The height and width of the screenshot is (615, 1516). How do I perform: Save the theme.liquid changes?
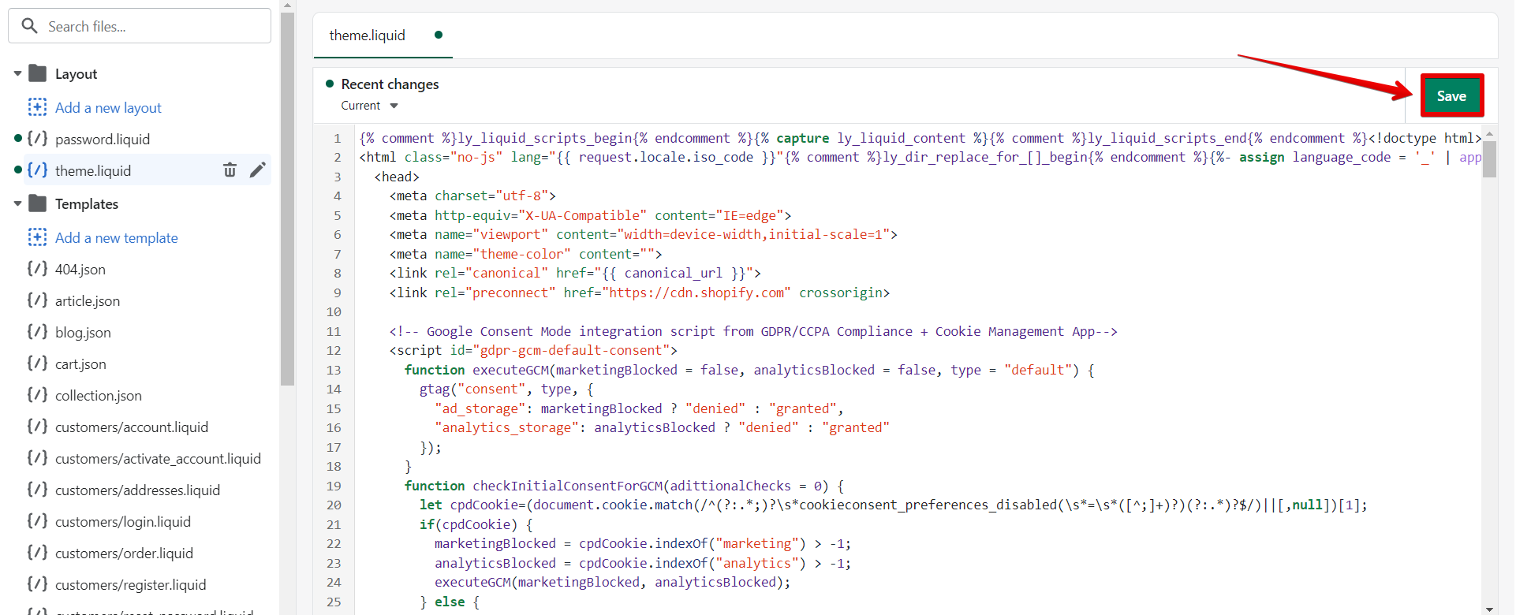1451,95
